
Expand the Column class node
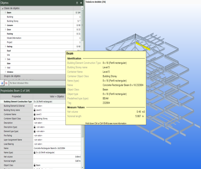point(5,25)
